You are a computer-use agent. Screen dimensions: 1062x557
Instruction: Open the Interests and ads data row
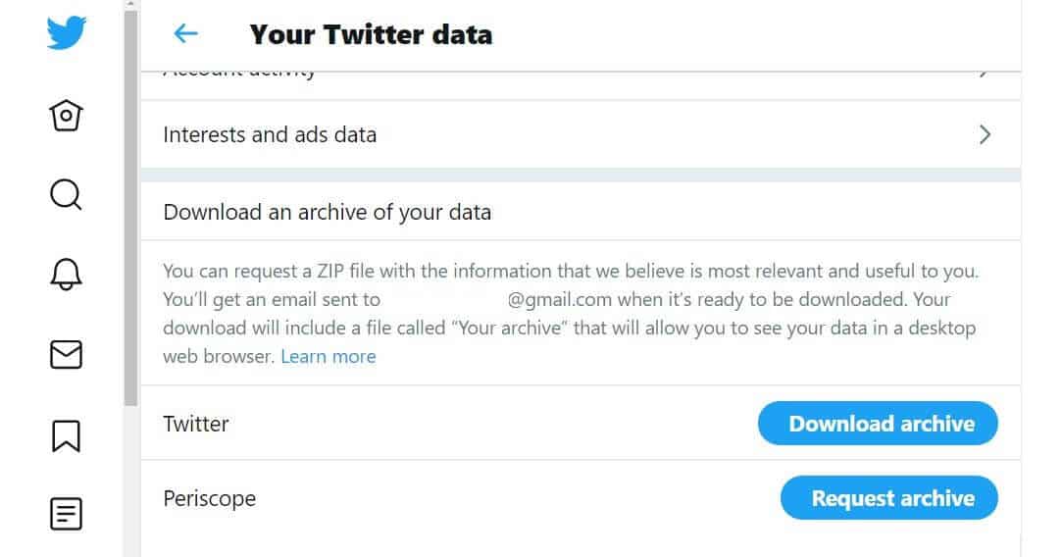(581, 134)
